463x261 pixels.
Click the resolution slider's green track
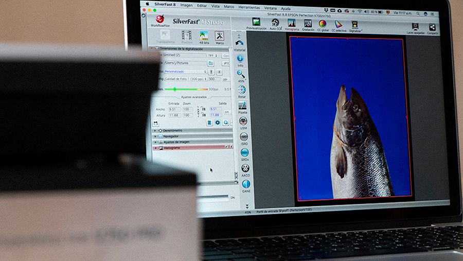pos(185,89)
